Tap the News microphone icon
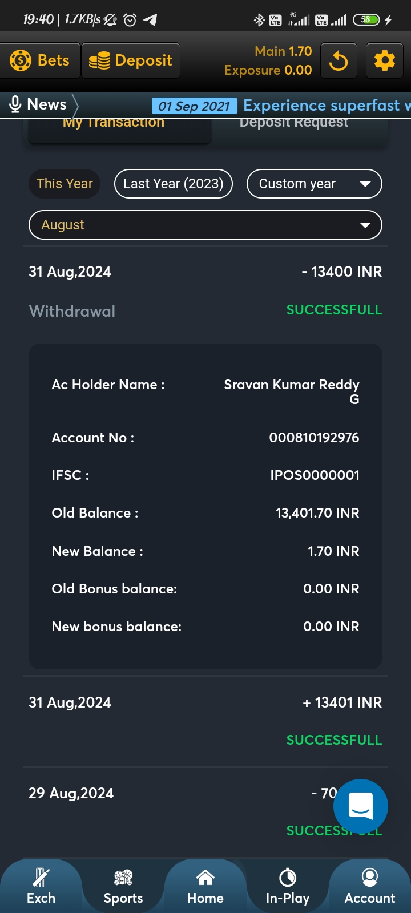Image resolution: width=411 pixels, height=913 pixels. (15, 104)
